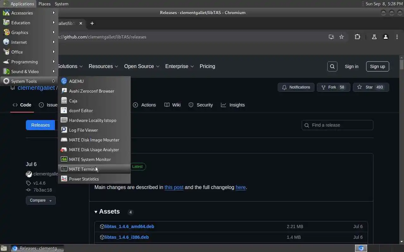Click the show desktop icon in bottom panel

(3, 248)
